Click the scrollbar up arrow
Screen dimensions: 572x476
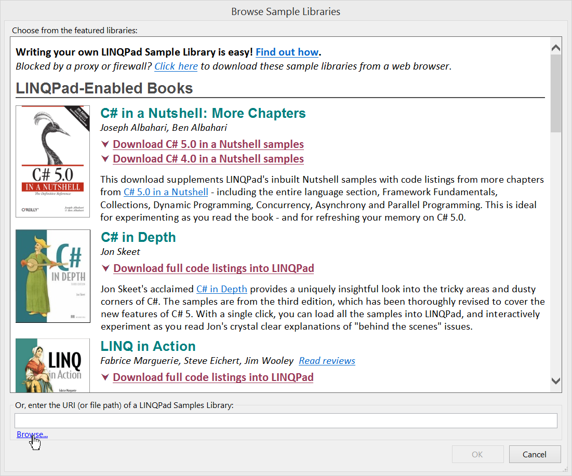[556, 48]
